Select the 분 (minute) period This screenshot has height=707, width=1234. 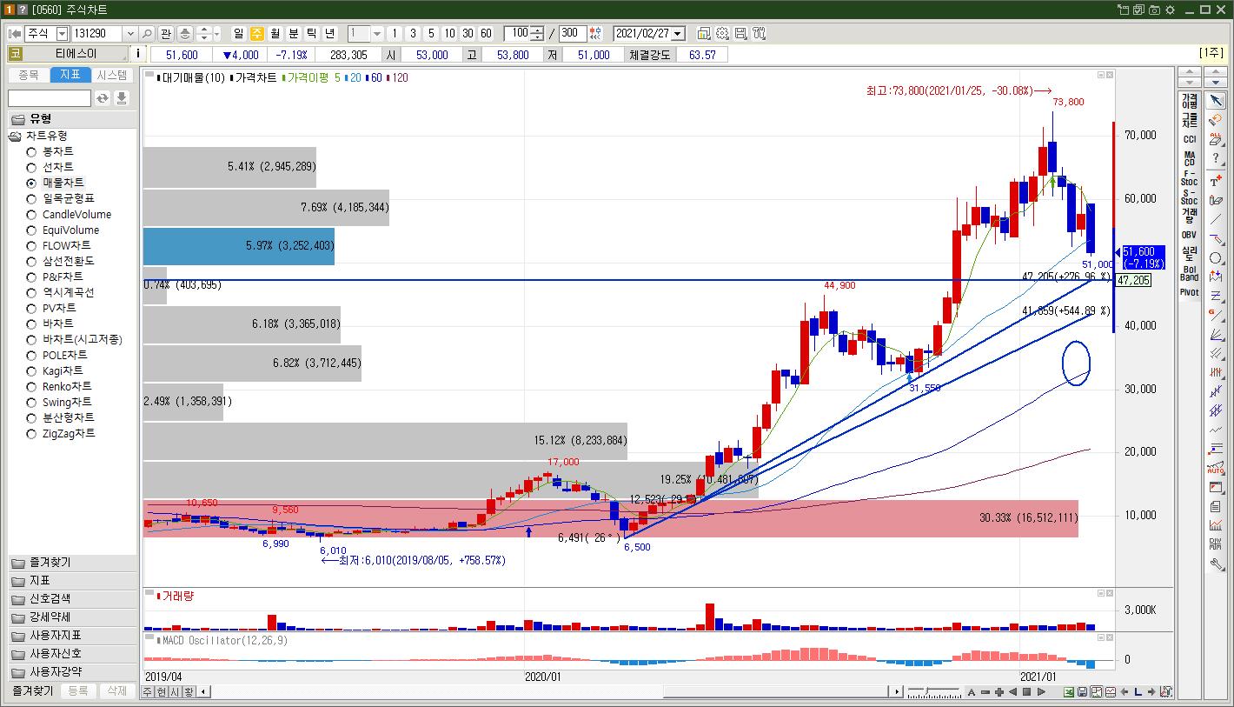tap(294, 33)
